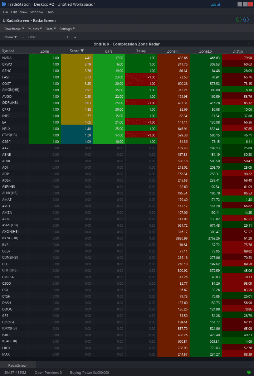The height and width of the screenshot is (376, 254).
Task: Click NFLX score cell 1.48
Action: [77, 129]
